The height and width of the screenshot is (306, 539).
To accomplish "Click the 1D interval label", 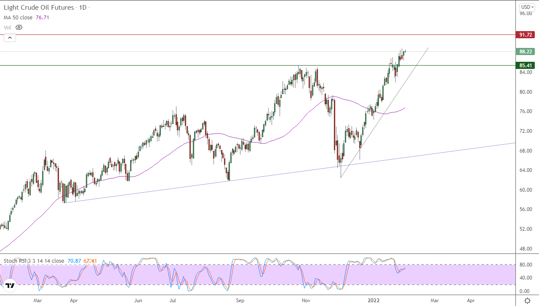I will point(83,8).
